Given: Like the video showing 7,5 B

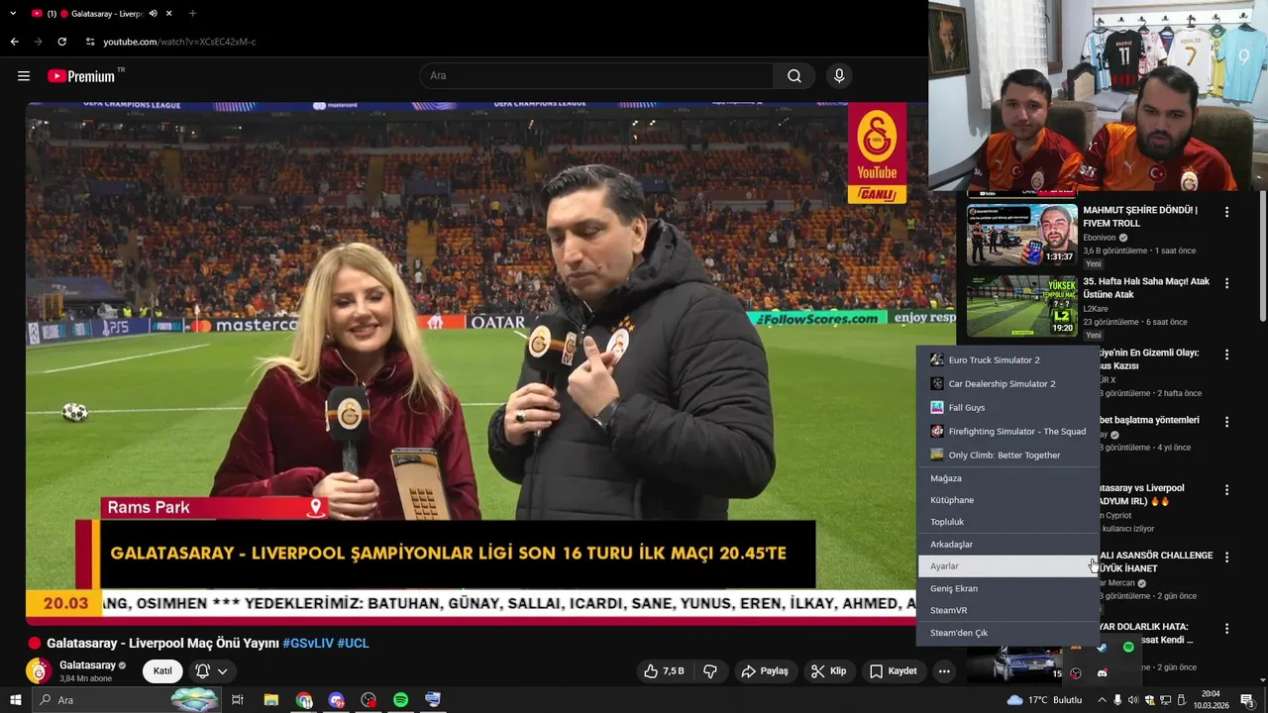Looking at the screenshot, I should click(x=664, y=671).
